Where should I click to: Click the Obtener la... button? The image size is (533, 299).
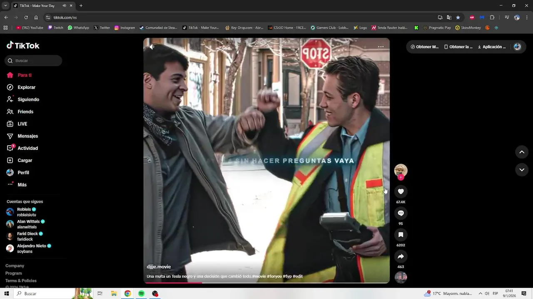click(458, 47)
